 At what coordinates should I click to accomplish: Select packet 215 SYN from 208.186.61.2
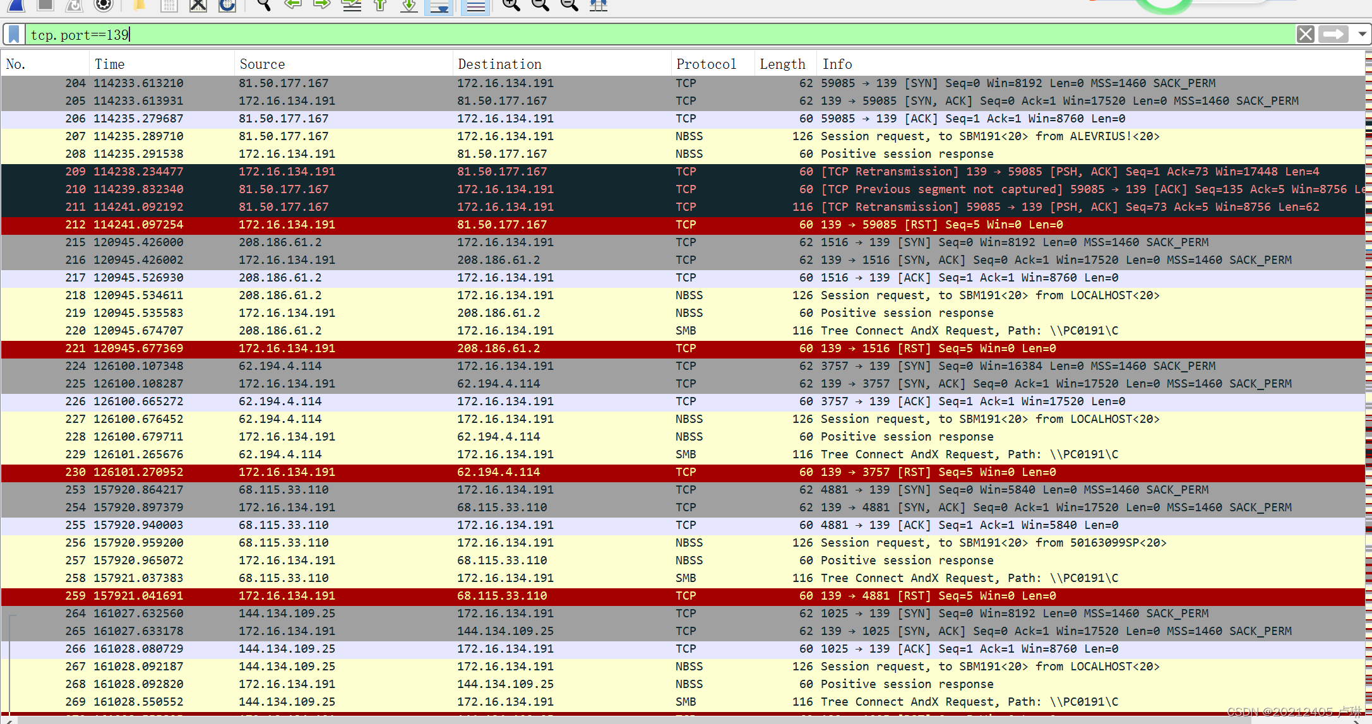pos(683,242)
